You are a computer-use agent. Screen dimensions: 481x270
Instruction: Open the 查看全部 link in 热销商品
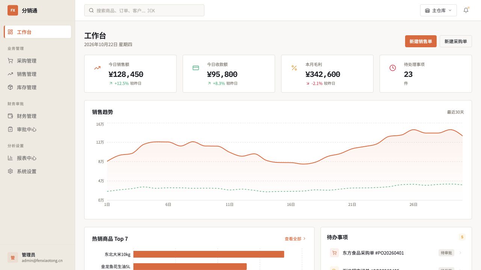(x=295, y=239)
